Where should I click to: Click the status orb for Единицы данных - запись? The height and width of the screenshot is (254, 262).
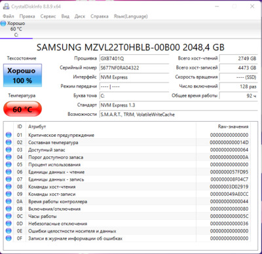[9, 179]
